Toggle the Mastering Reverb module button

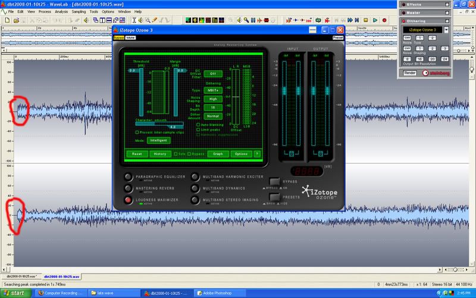[128, 188]
